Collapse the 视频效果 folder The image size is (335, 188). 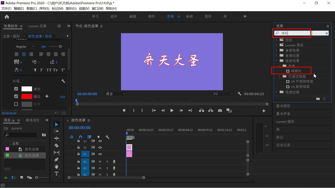coord(276,60)
